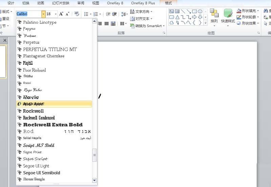The width and height of the screenshot is (271, 187).
Task: Open the 对齐文本 align text dropdown
Action: 141,19
